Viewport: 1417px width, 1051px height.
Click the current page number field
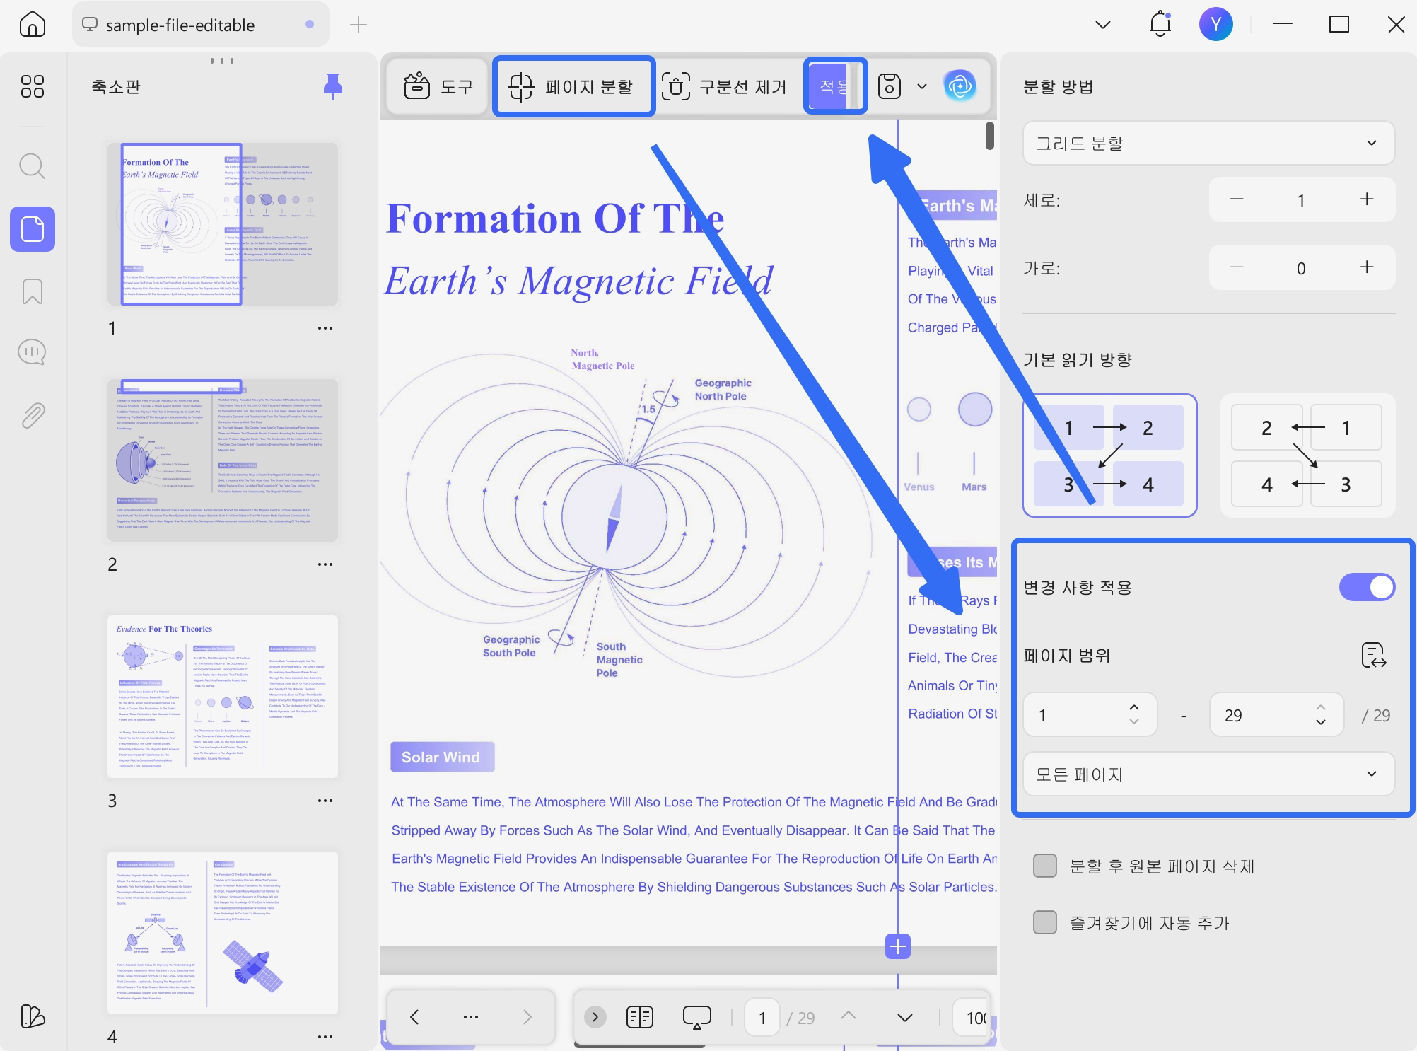coord(762,1018)
